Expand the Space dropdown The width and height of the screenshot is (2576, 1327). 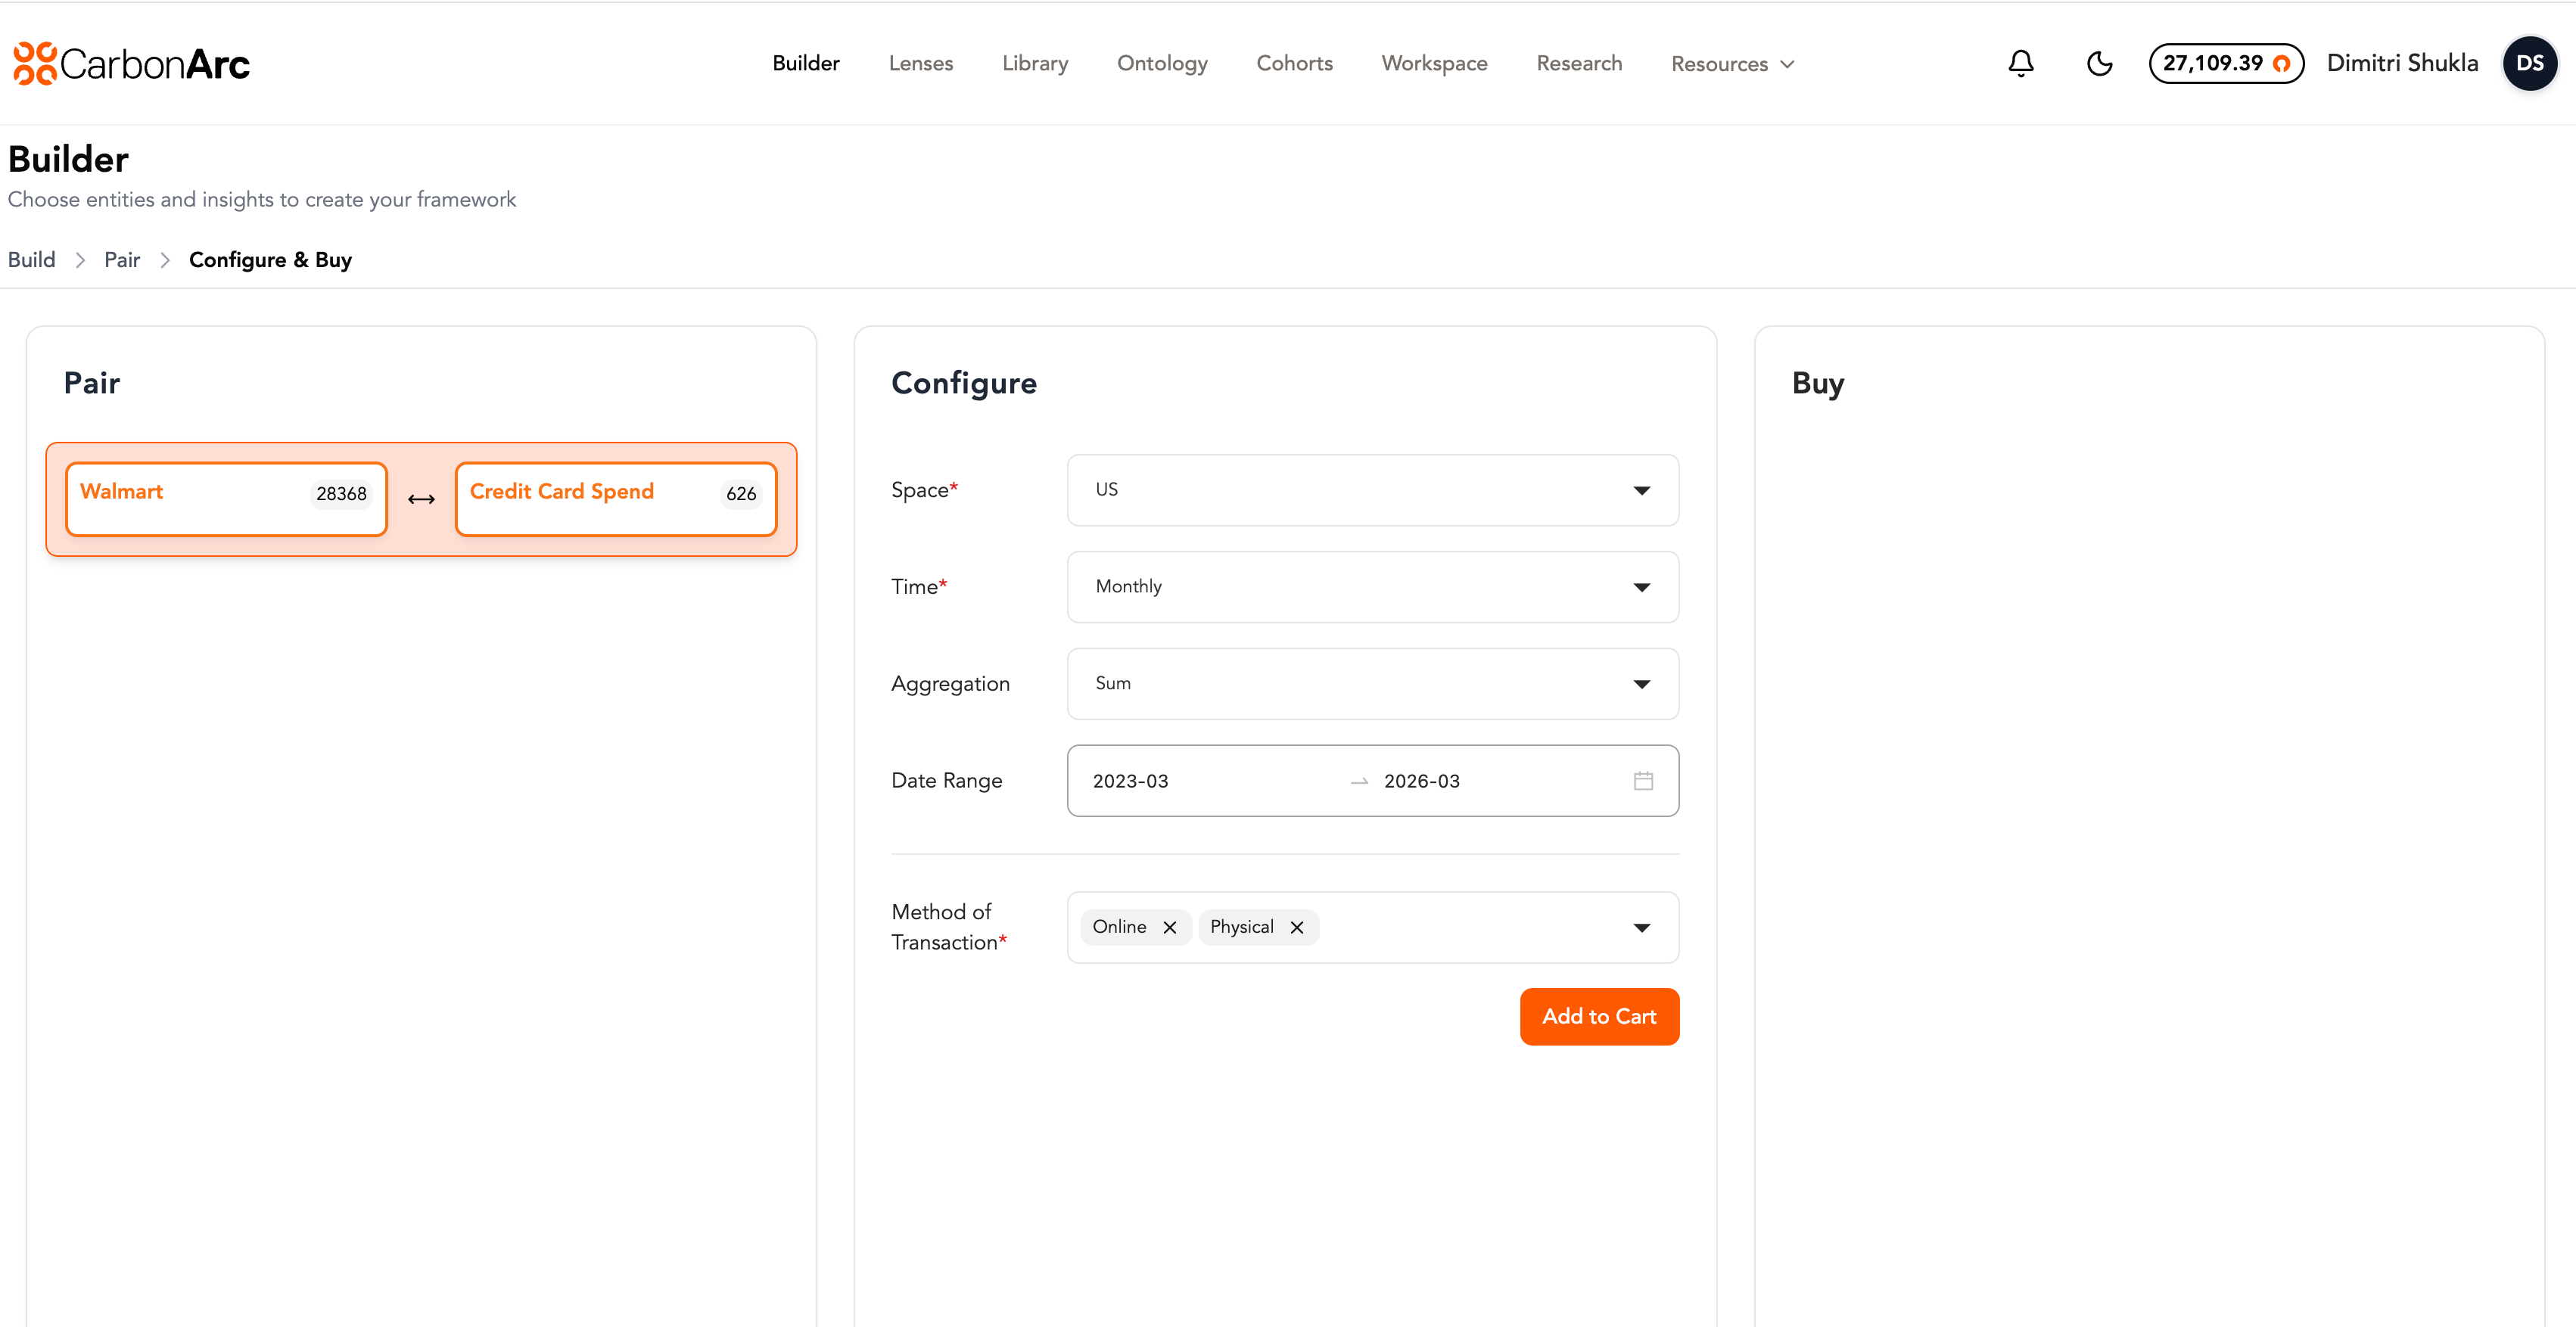1641,490
